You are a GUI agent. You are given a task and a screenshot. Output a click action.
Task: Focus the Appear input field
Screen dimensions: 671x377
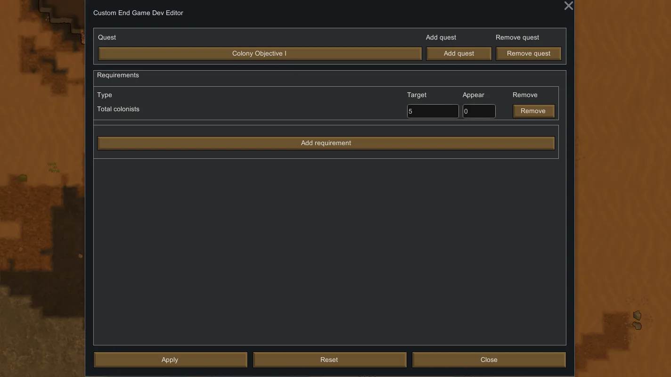[479, 111]
